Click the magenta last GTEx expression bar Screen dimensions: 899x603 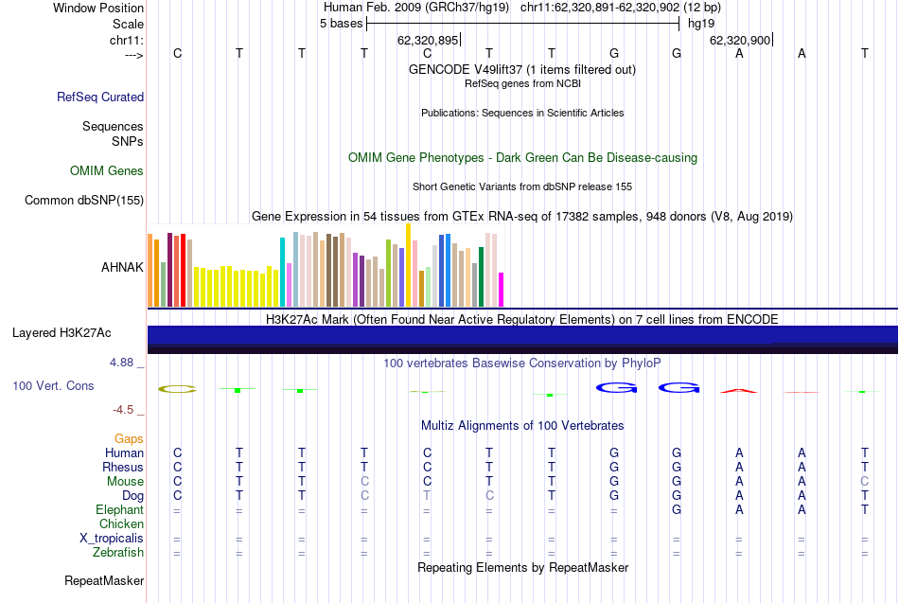pyautogui.click(x=502, y=290)
